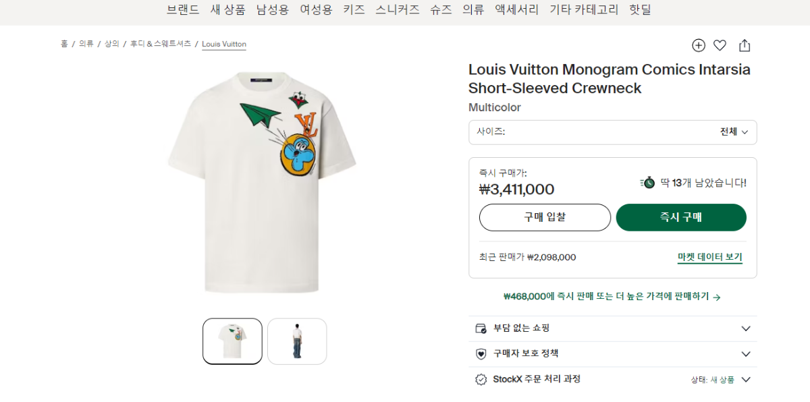Go to 액세서리 category menu

click(517, 10)
